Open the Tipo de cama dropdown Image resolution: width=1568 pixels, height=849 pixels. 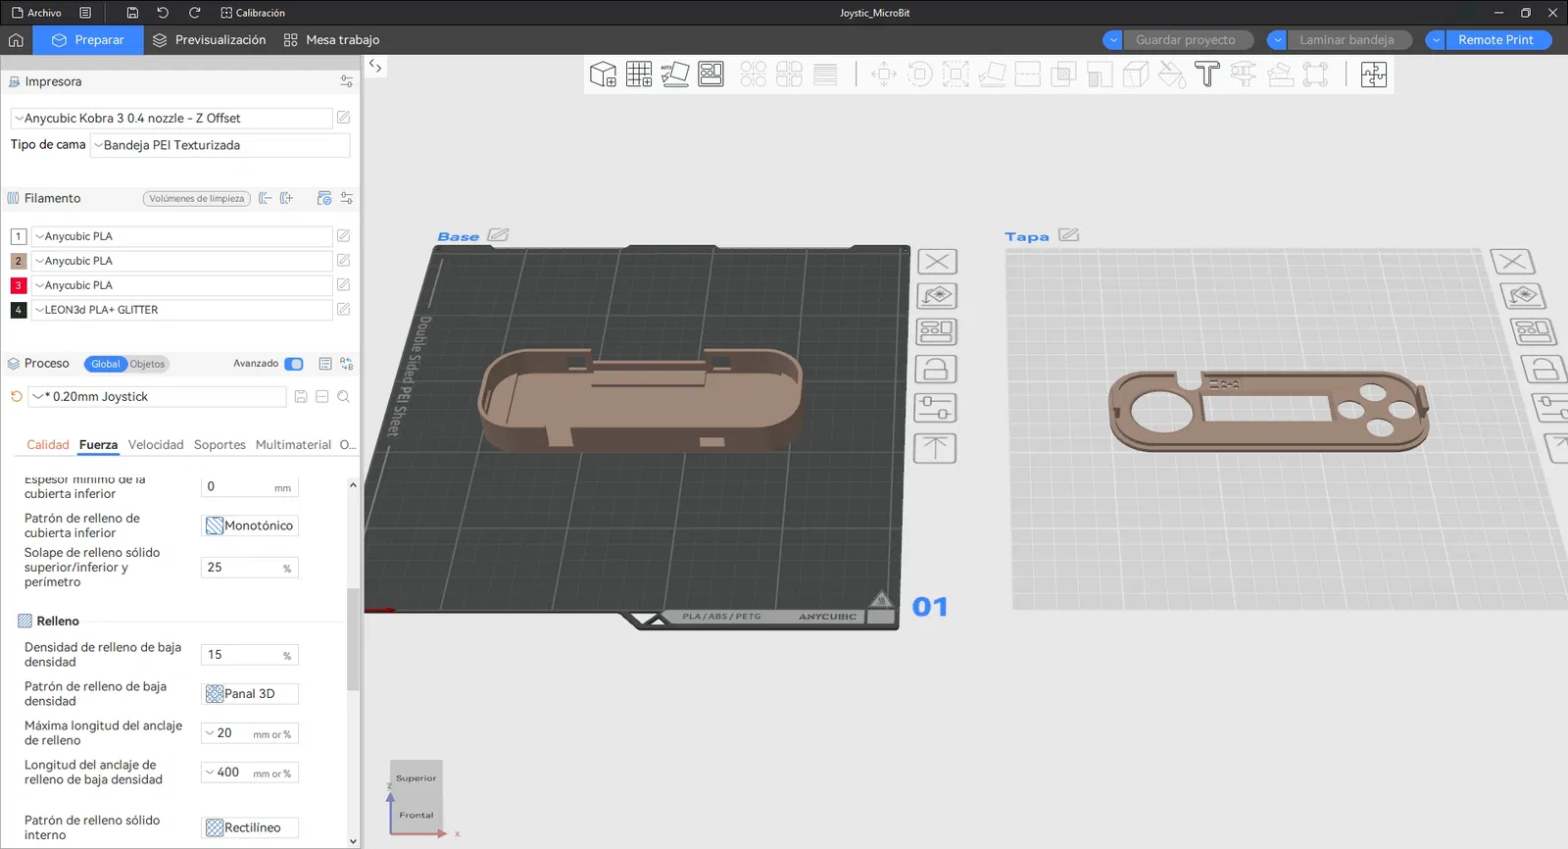[x=220, y=145]
